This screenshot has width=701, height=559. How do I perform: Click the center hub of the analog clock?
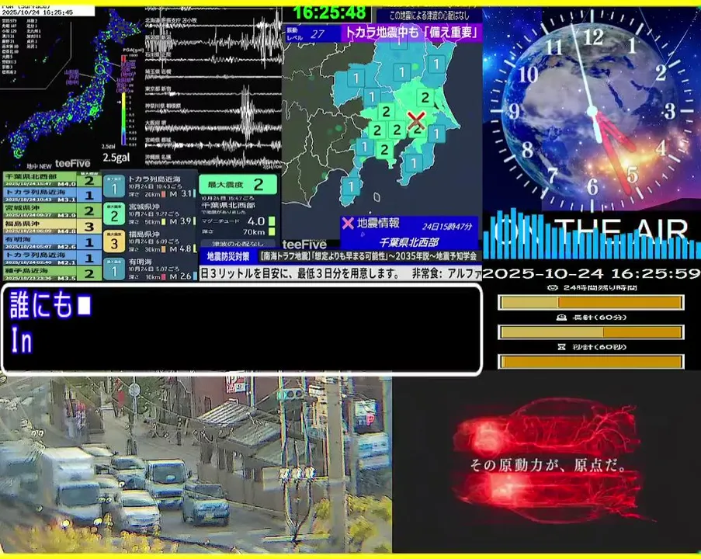(x=592, y=110)
